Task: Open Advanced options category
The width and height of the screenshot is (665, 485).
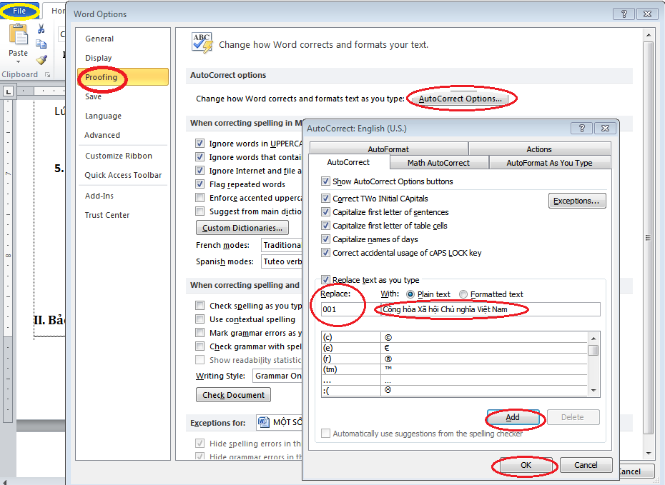Action: (102, 135)
